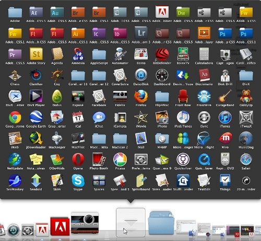Open GarageBand guitar icon
This screenshot has width=261, height=241.
(x=225, y=96)
